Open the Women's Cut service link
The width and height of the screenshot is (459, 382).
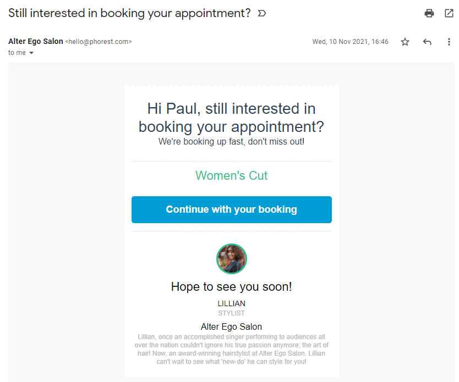pyautogui.click(x=231, y=176)
